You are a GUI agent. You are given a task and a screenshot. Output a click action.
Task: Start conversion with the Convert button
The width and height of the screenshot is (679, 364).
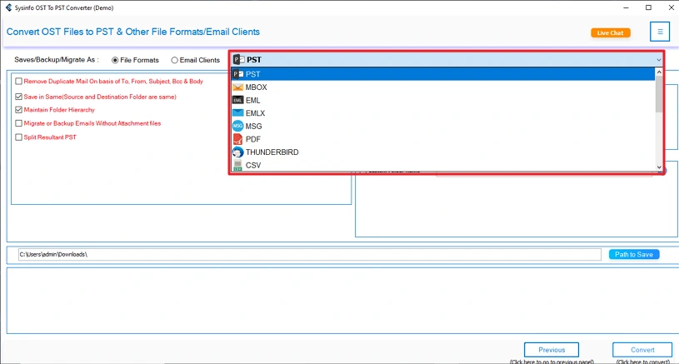coord(642,350)
